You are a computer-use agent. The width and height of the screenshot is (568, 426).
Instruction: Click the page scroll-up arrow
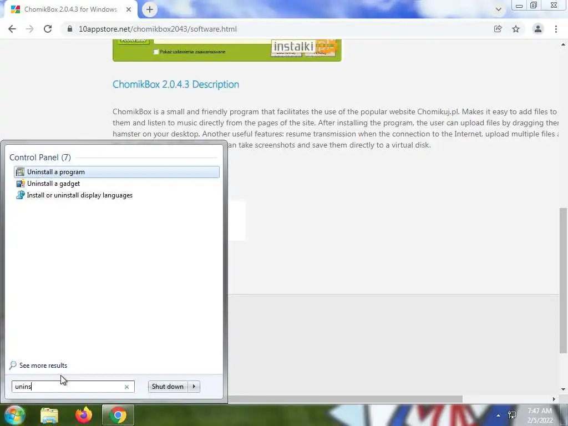(x=563, y=44)
